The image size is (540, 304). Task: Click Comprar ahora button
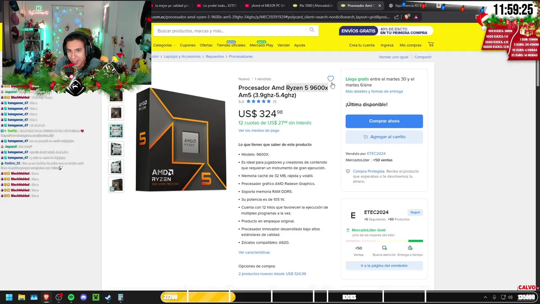tap(384, 121)
